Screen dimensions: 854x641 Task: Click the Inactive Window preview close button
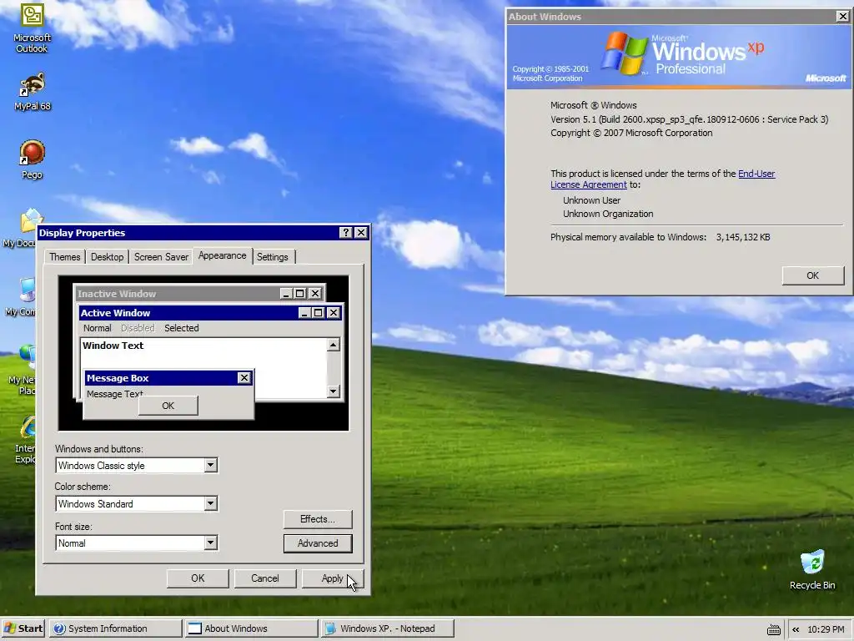(x=314, y=294)
